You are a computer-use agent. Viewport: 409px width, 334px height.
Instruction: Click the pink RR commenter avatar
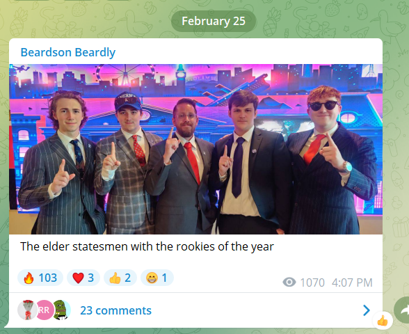click(x=45, y=310)
